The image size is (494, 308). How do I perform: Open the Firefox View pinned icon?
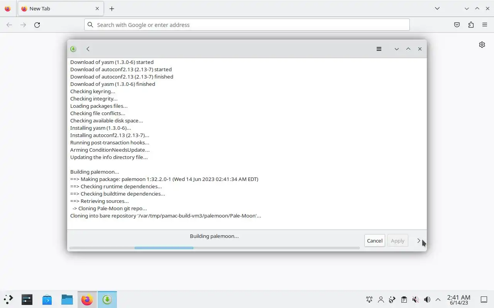(x=8, y=8)
